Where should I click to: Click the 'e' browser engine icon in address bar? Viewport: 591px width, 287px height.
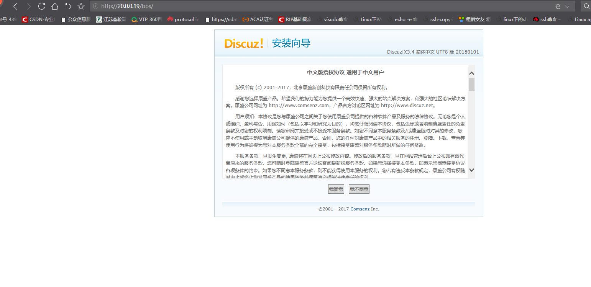pos(558,6)
